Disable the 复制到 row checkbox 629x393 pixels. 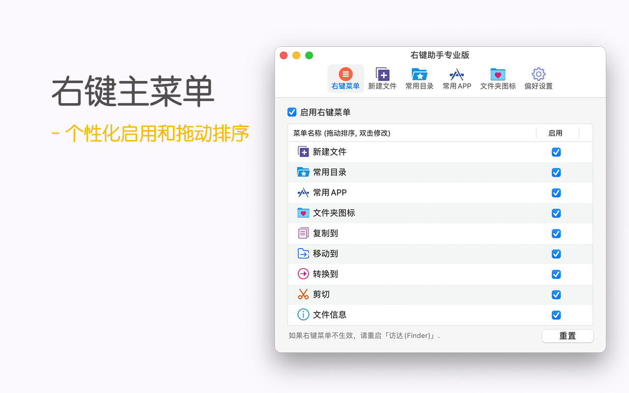[x=556, y=233]
